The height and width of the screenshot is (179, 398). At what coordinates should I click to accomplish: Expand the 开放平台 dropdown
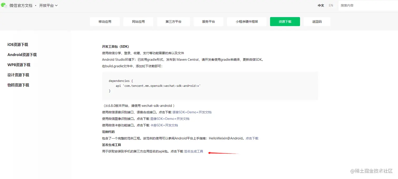48,6
